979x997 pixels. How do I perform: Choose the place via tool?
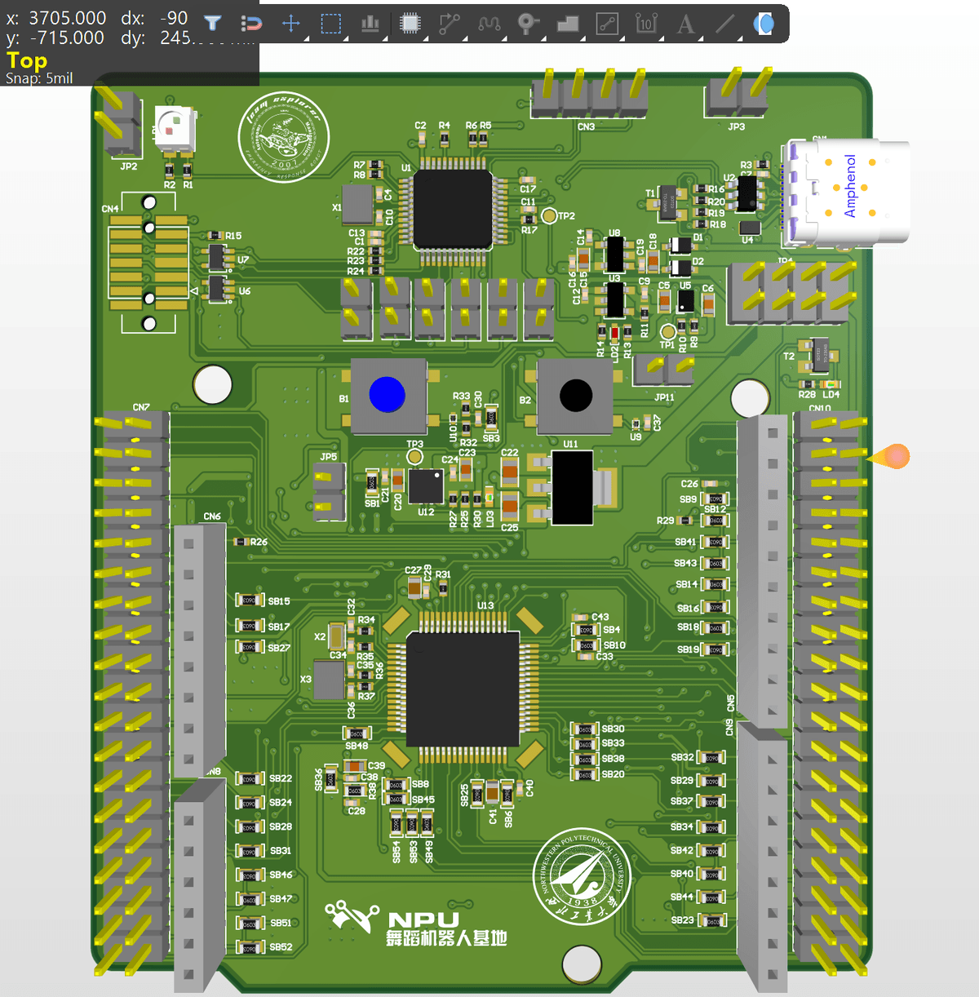click(529, 24)
